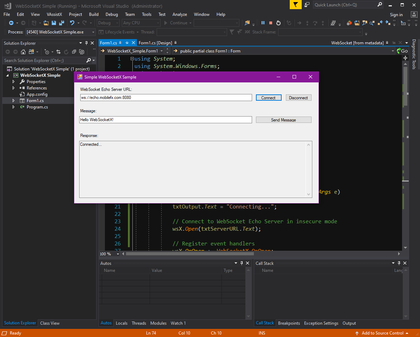Image resolution: width=420 pixels, height=337 pixels.
Task: Click the WebSocket Echo Server URL field
Action: (x=166, y=98)
